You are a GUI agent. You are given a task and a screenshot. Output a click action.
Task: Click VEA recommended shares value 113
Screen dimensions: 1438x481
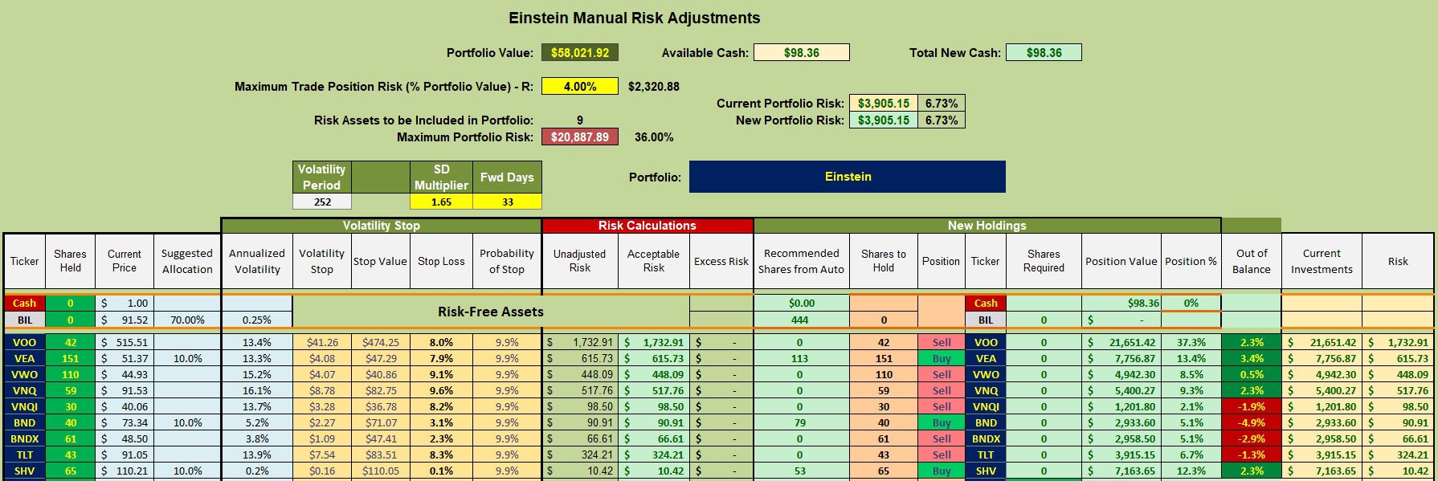[800, 358]
